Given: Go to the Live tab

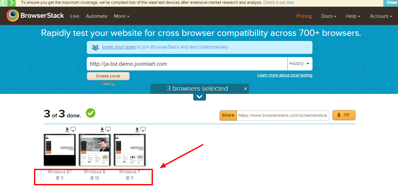Looking at the screenshot, I should coord(75,16).
